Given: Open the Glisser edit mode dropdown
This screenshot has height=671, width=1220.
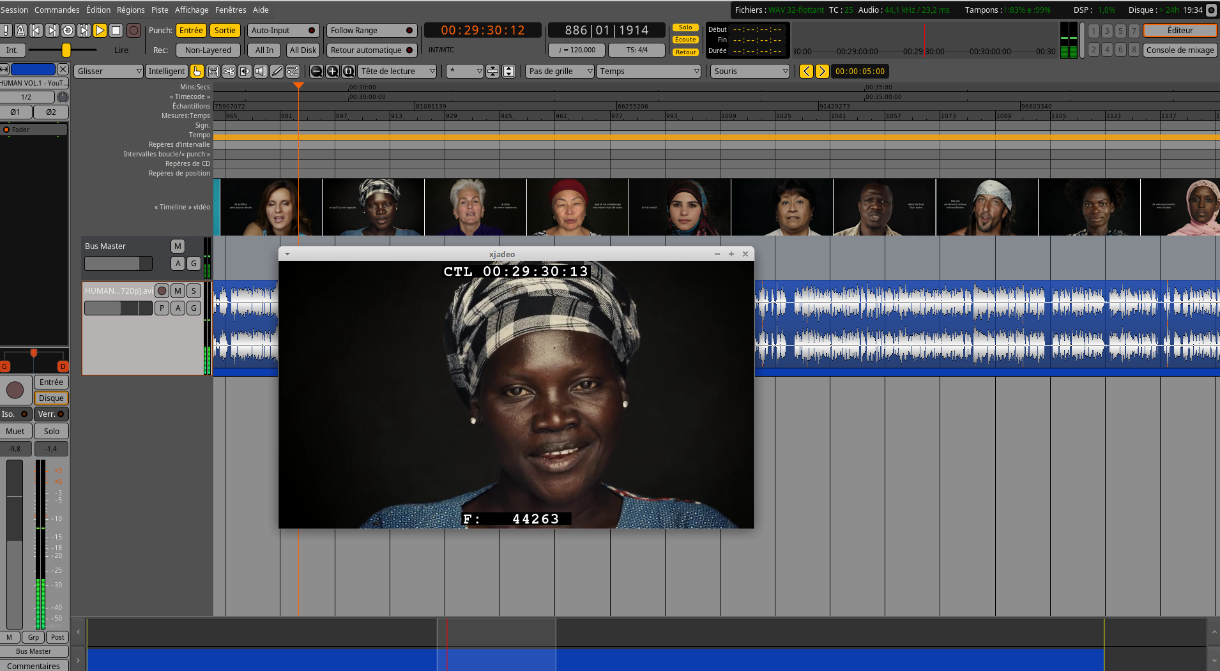Looking at the screenshot, I should (109, 72).
